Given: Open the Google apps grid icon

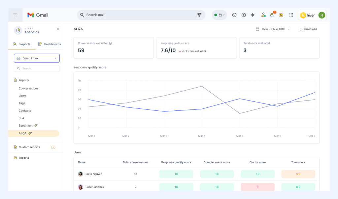Looking at the screenshot, I should pos(291,15).
